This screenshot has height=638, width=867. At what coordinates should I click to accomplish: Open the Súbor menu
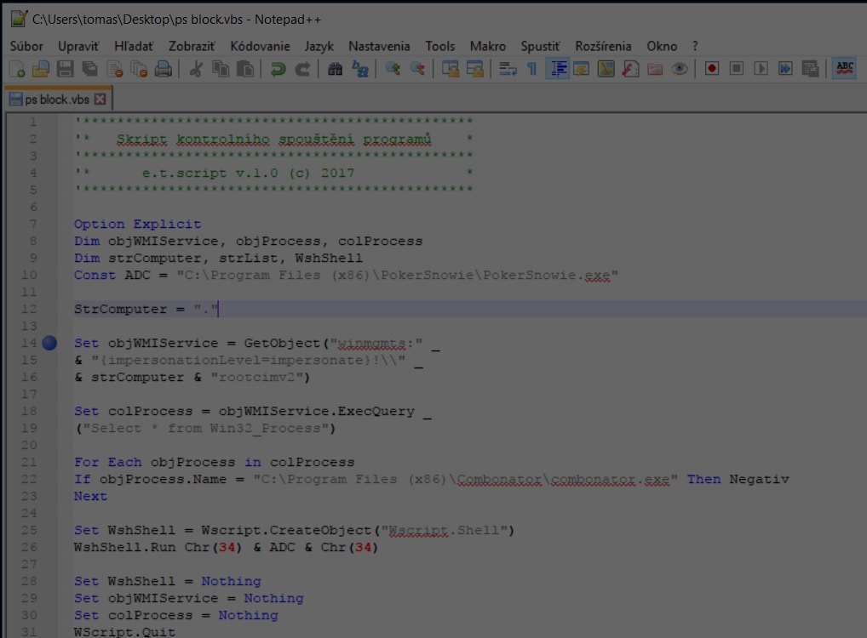26,46
